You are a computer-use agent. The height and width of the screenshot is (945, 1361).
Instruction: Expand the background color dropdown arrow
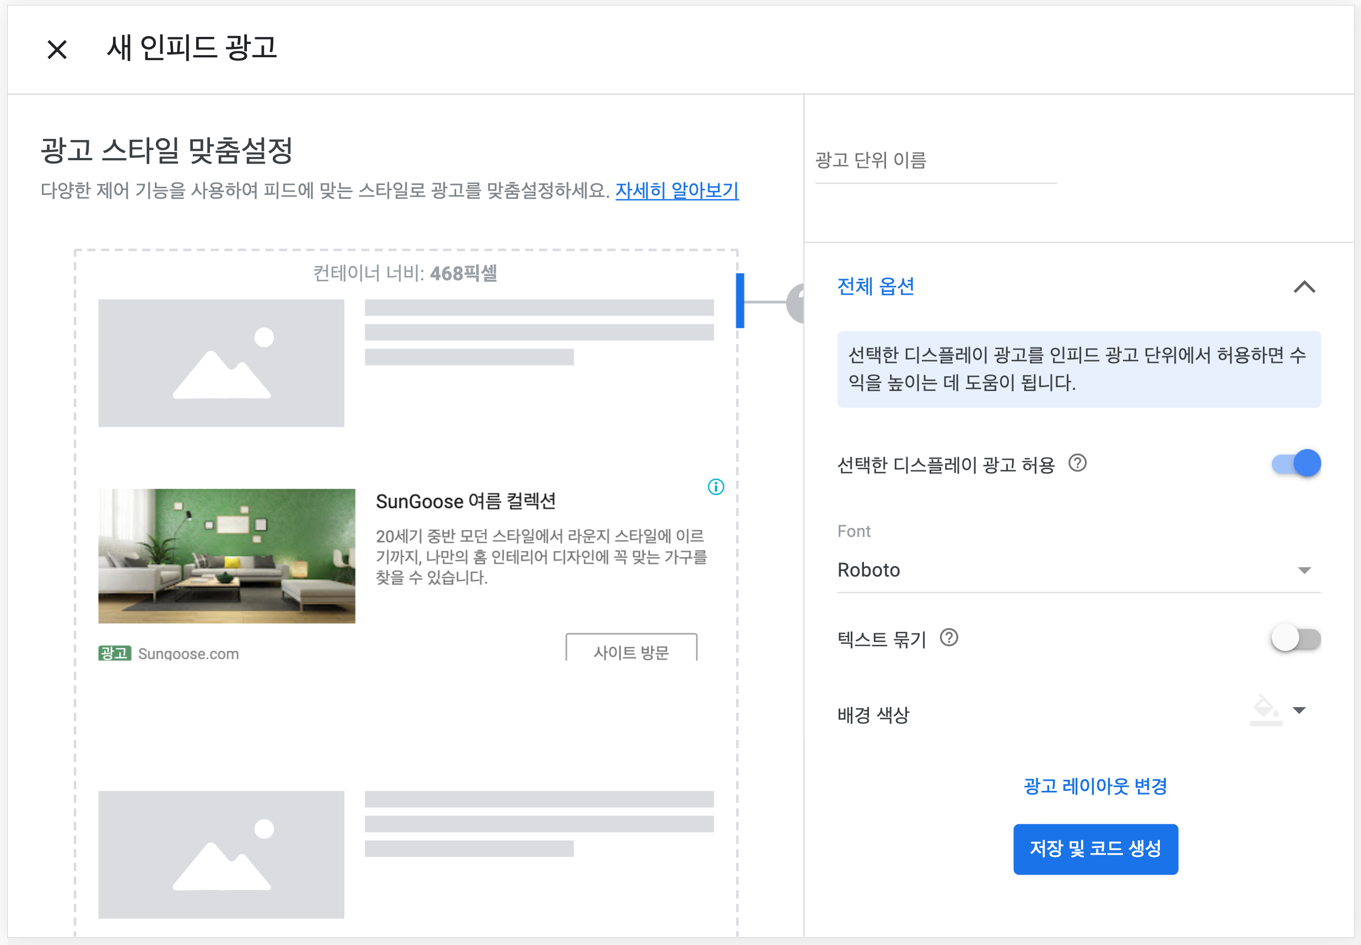tap(1299, 710)
